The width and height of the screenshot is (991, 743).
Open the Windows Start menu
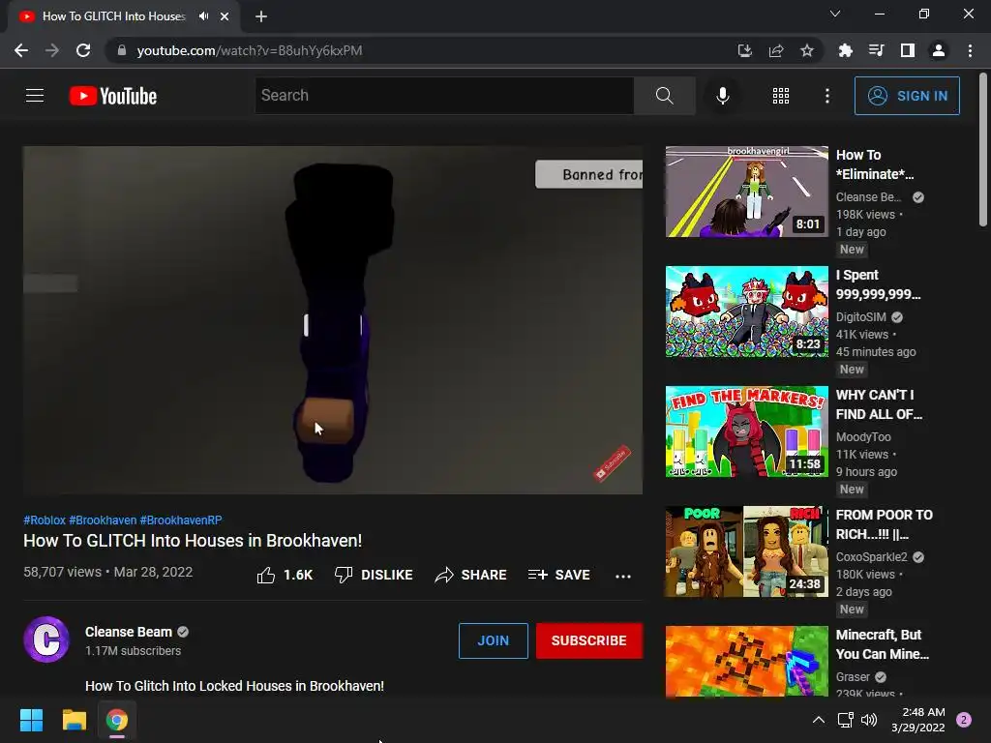click(x=31, y=720)
